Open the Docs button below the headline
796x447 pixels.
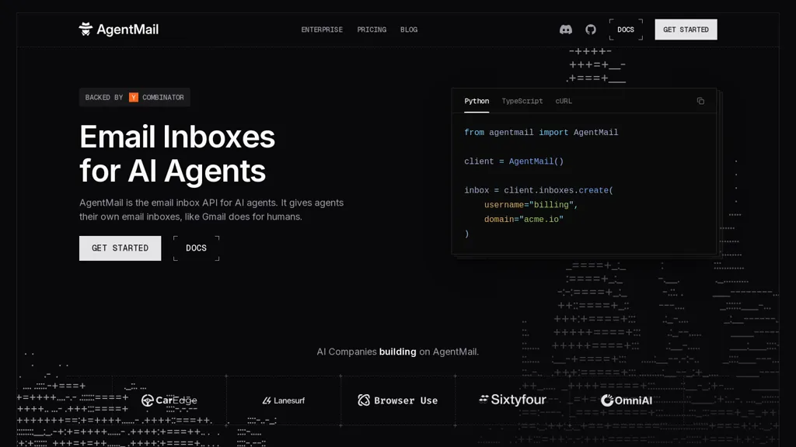[x=197, y=248]
